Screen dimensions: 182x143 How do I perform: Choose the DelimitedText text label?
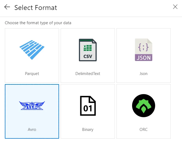pos(88,73)
